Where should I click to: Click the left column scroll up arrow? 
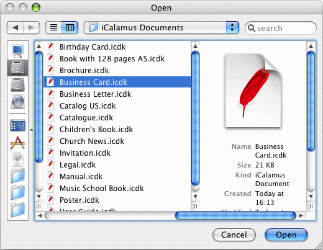click(39, 46)
